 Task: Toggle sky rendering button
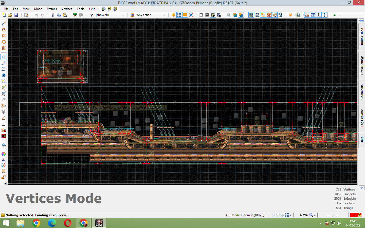click(x=313, y=15)
